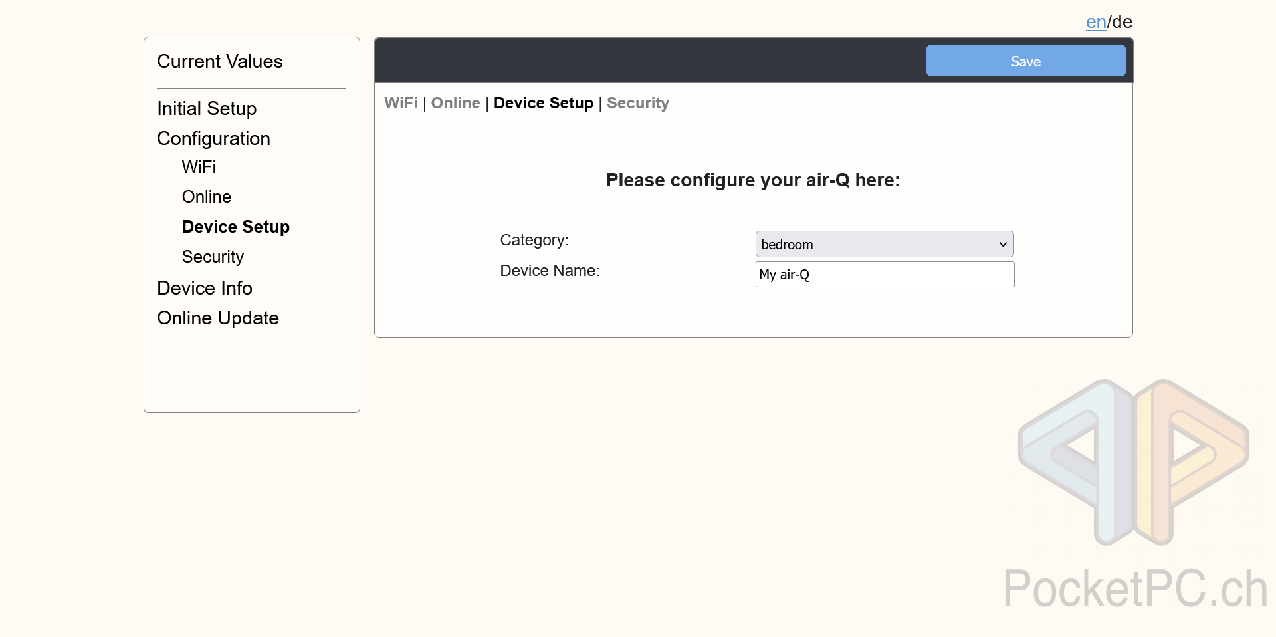
Task: Open Security in the sidebar
Action: point(213,257)
